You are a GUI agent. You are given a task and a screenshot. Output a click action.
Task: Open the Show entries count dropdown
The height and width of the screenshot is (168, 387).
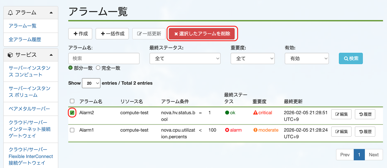point(91,83)
